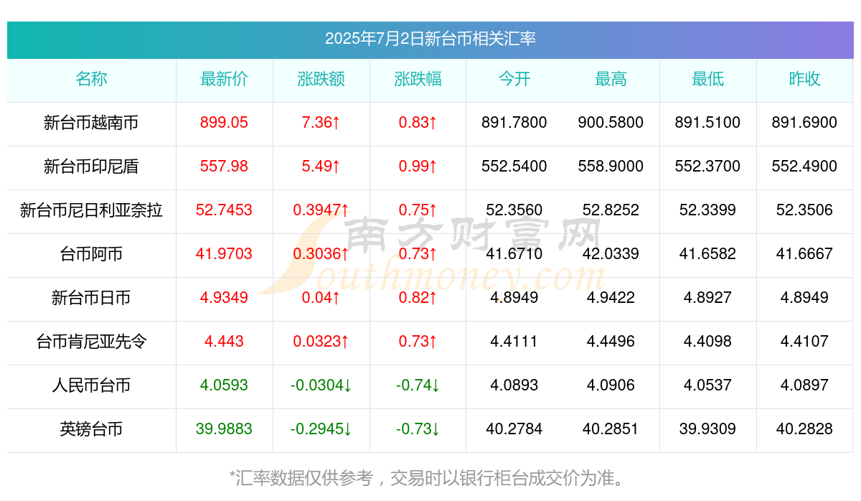Viewport: 861px width, 501px height.
Task: Click change percentage 0.99↑
Action: coord(418,167)
